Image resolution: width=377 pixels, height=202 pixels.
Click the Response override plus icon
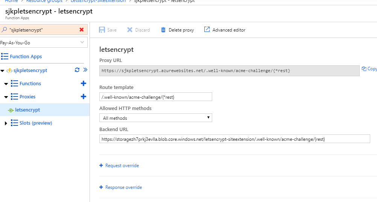point(101,187)
